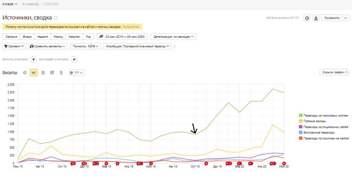Switch to the pie chart view
The width and height of the screenshot is (352, 178).
tap(25, 73)
